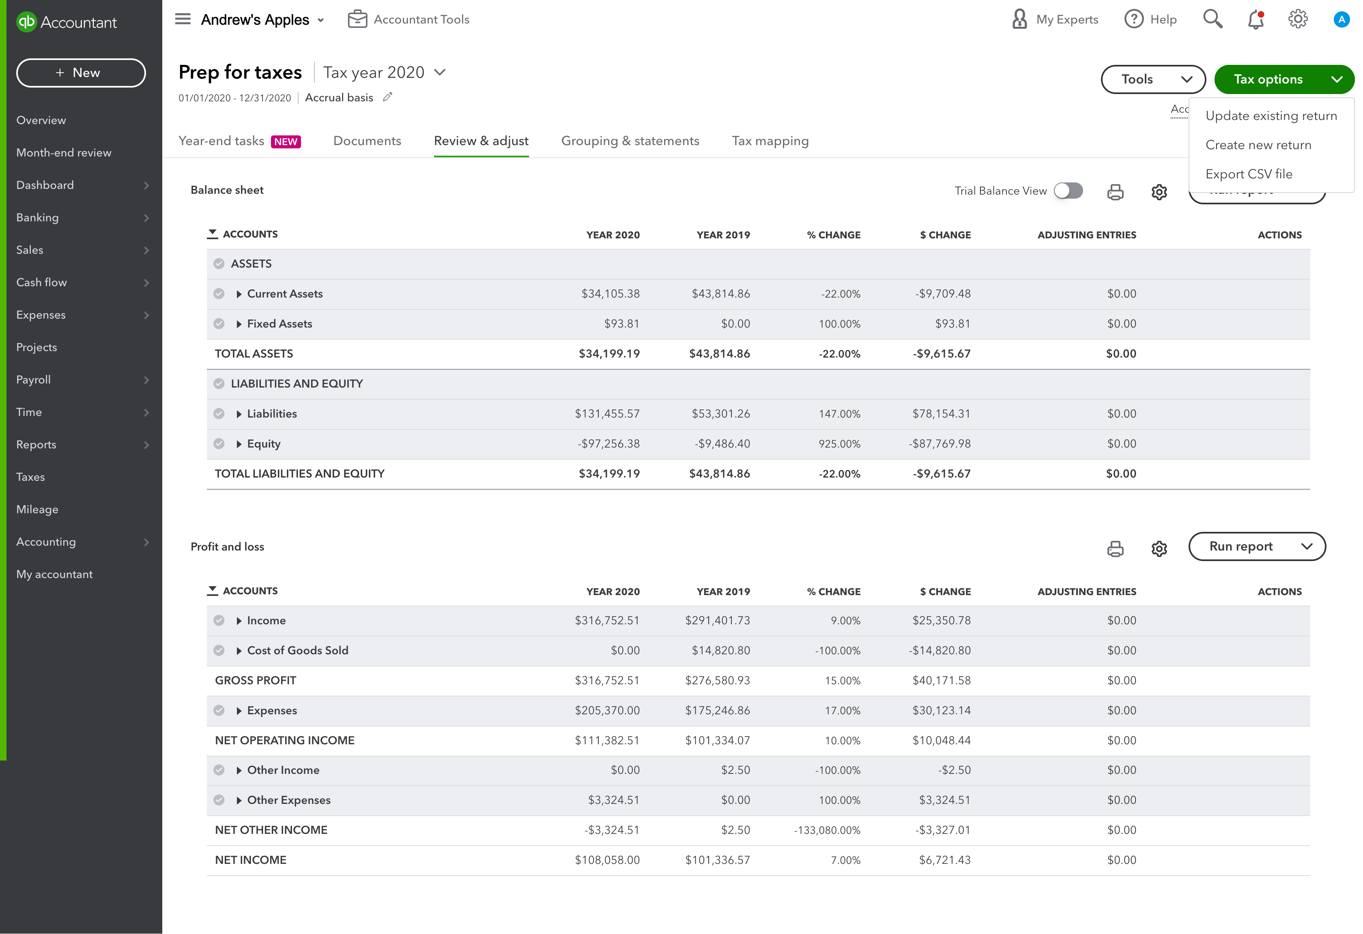Switch to Tax mapping tab
Image resolution: width=1363 pixels, height=934 pixels.
point(770,141)
